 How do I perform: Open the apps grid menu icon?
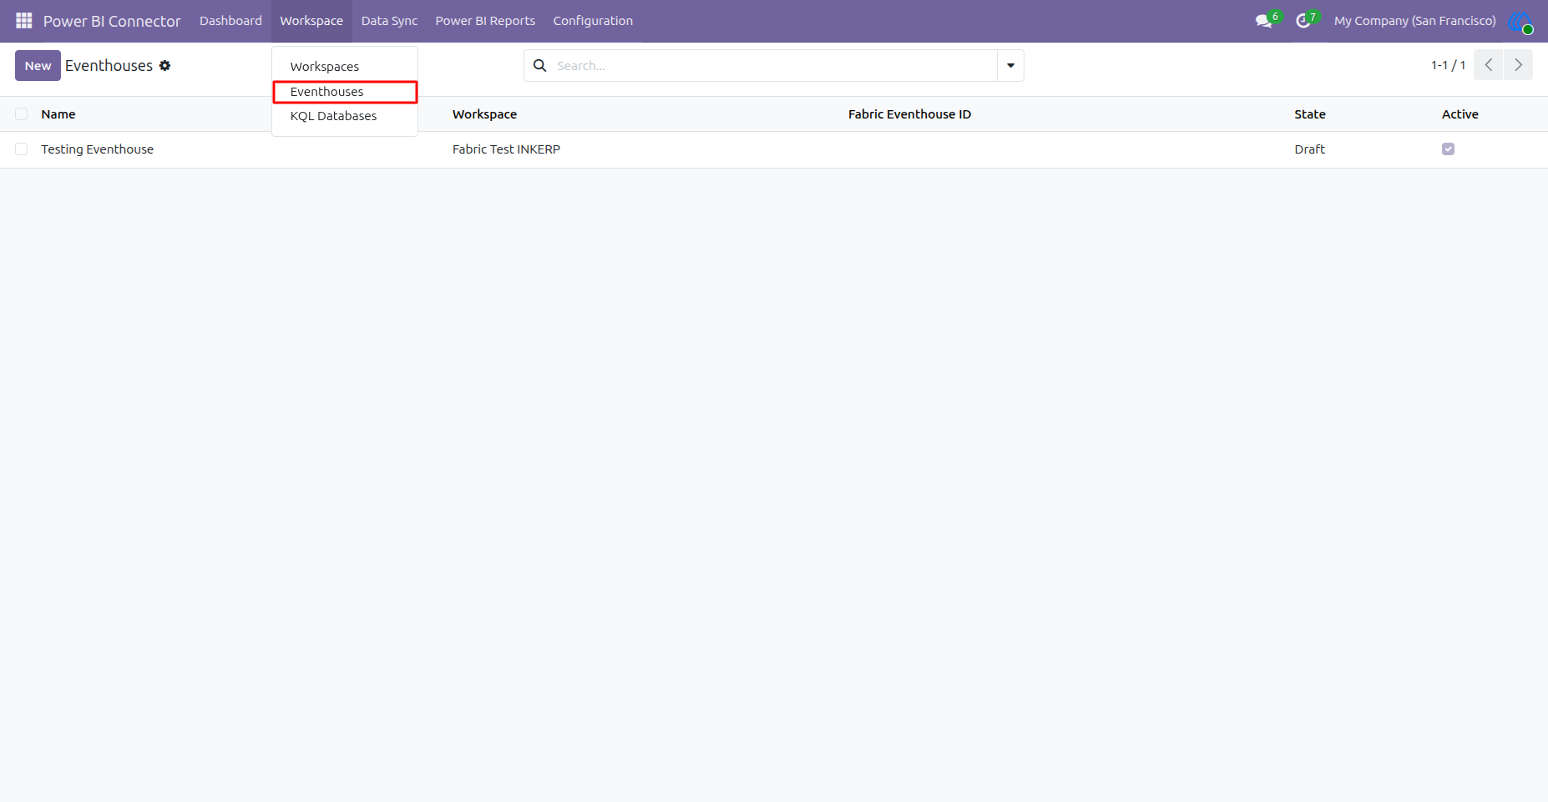(23, 21)
